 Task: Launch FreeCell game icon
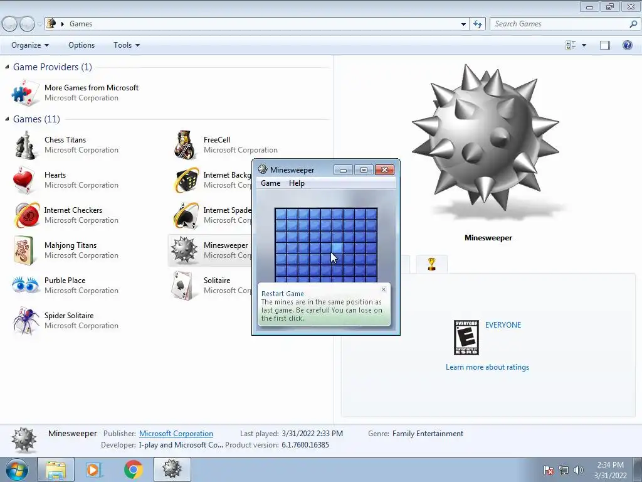[185, 145]
